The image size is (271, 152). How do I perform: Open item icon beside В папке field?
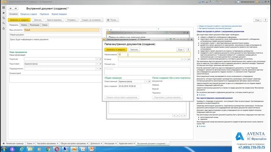pyautogui.click(x=189, y=59)
